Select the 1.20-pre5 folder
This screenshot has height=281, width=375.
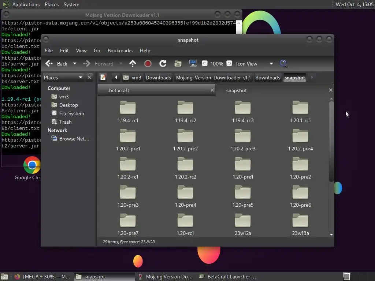243,196
